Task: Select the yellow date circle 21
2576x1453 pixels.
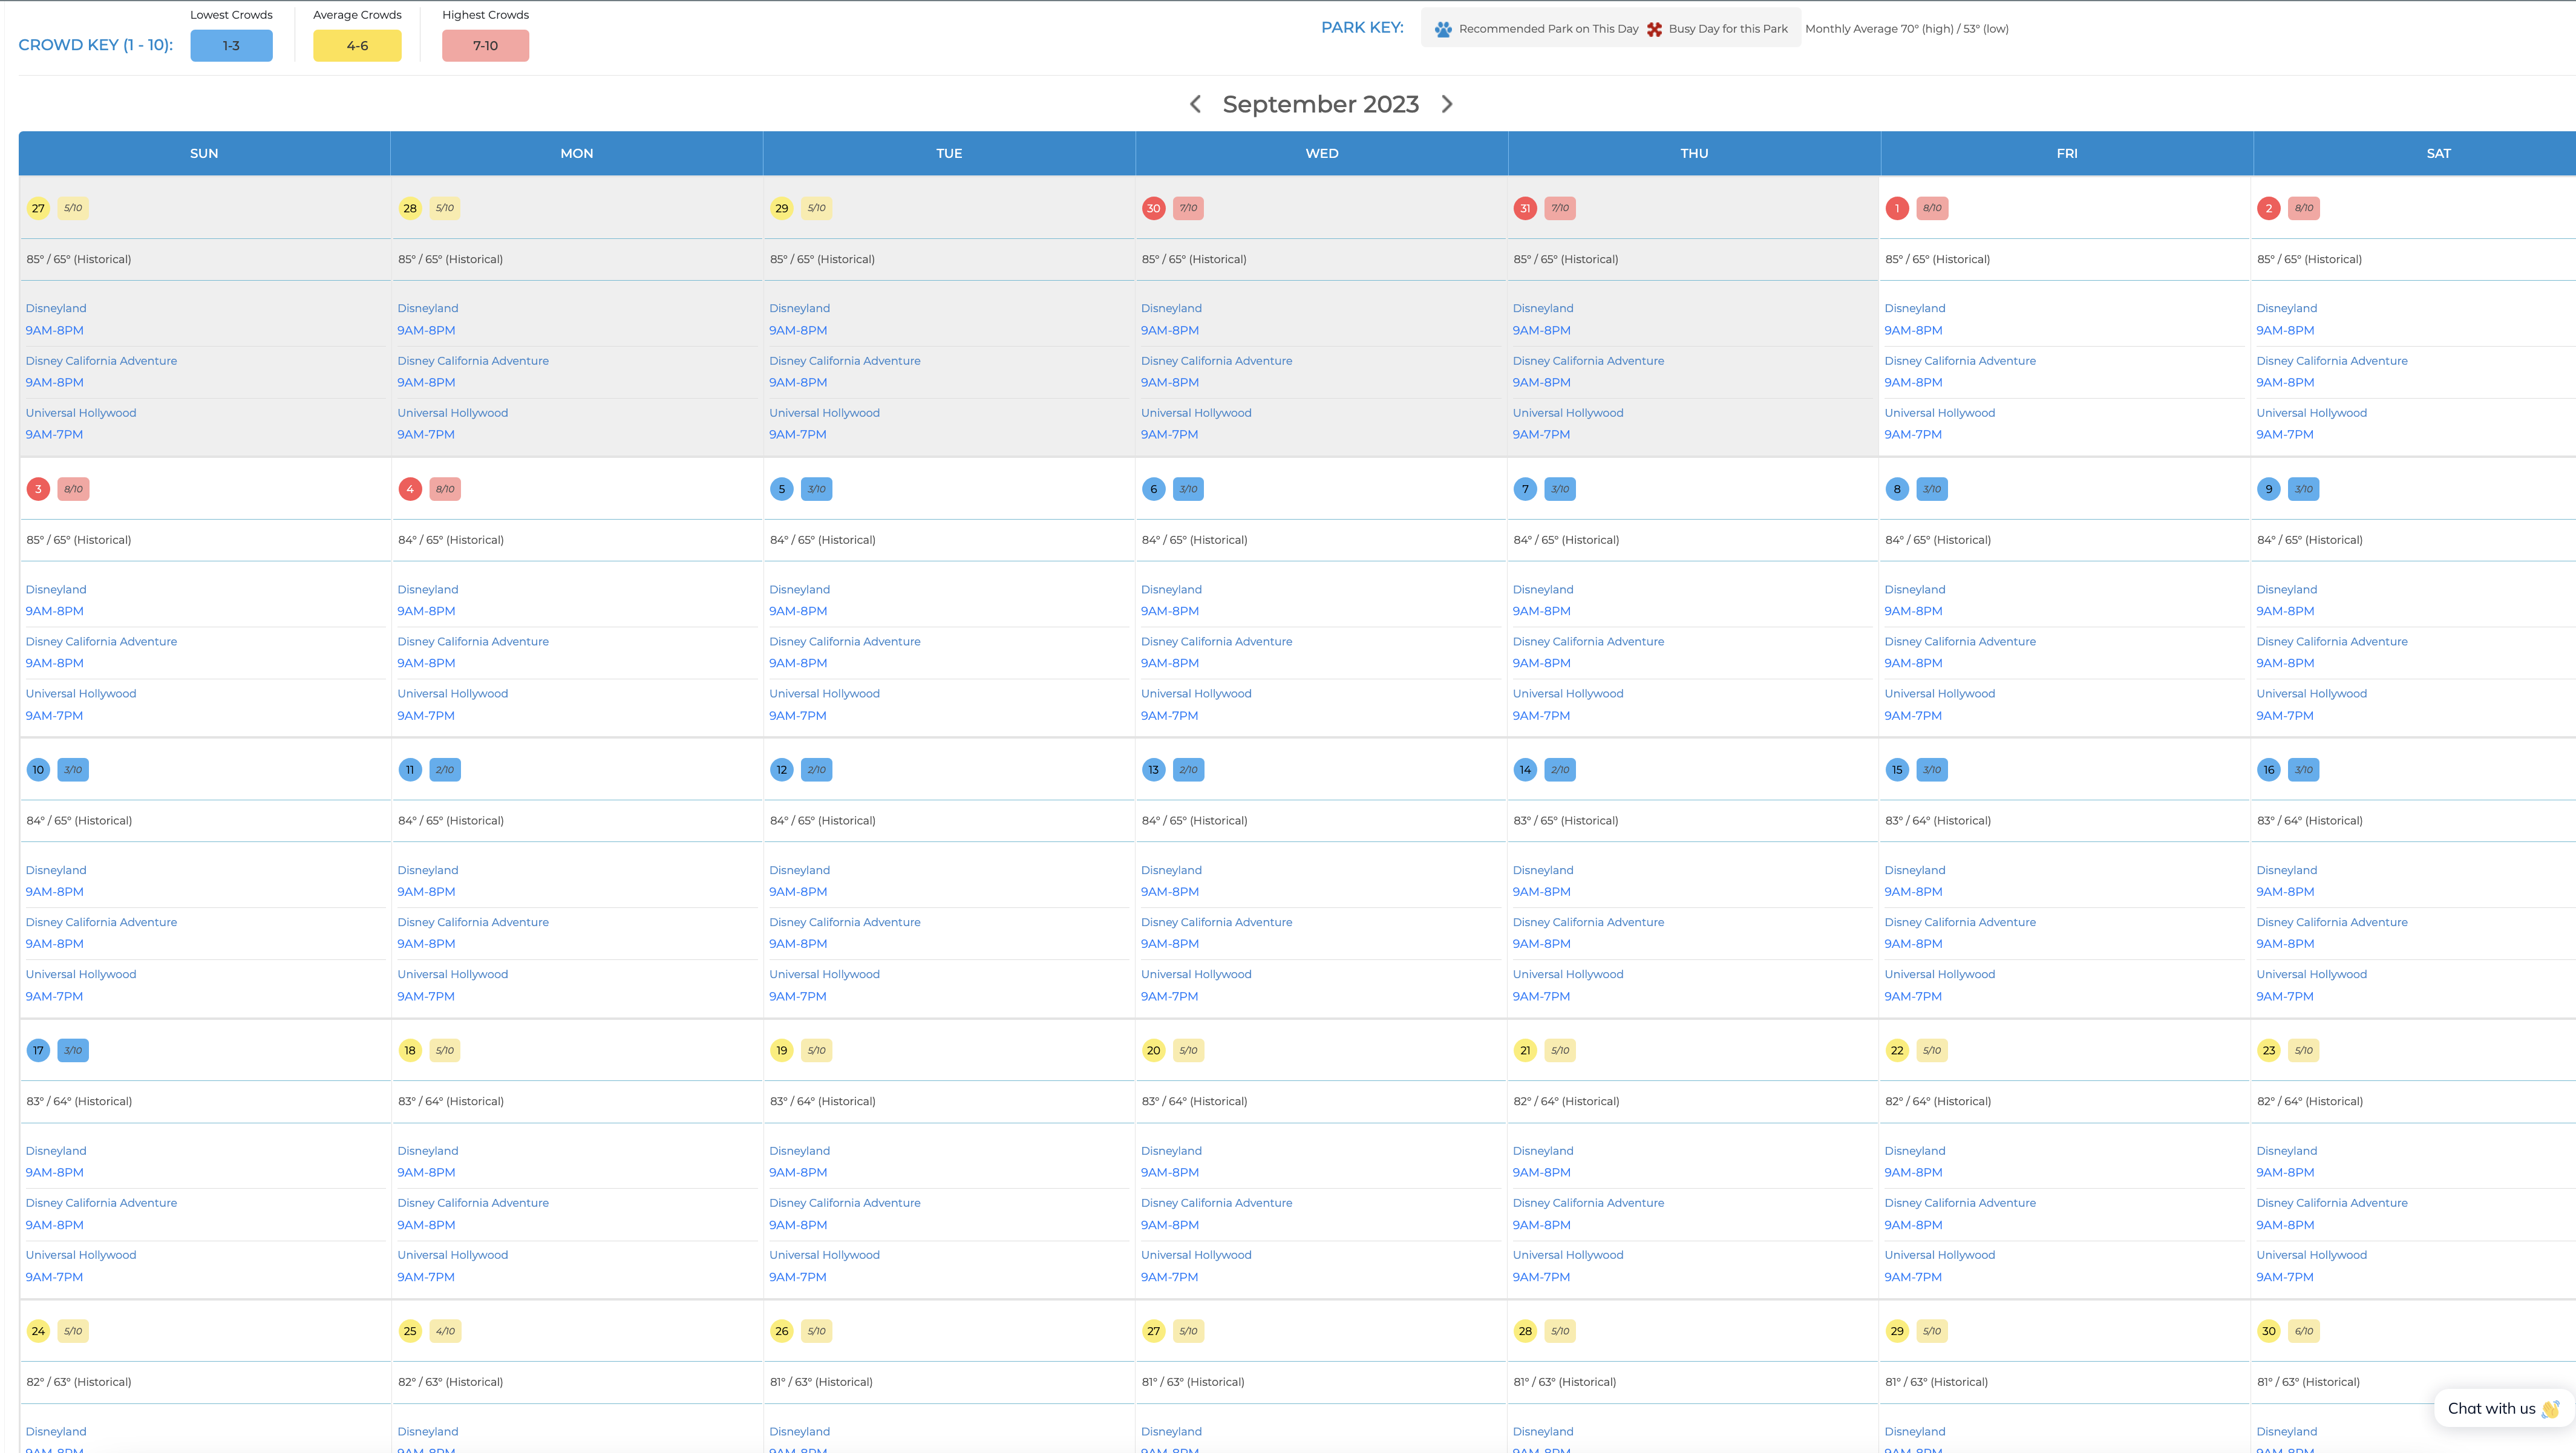Action: point(1525,1050)
